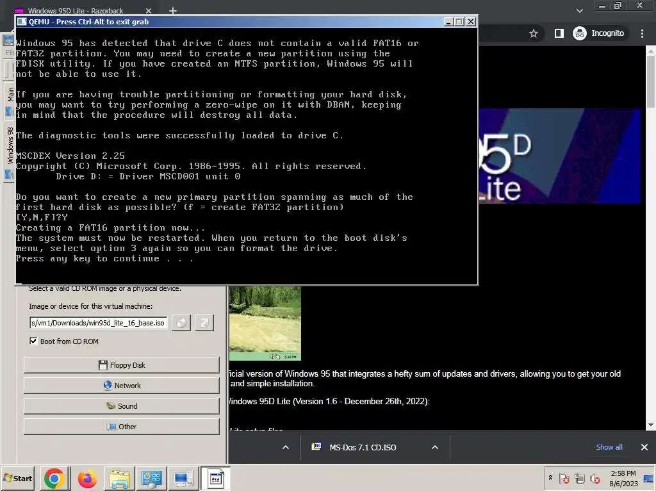The width and height of the screenshot is (656, 492).
Task: Click the ISO file icon in downloads bar
Action: pos(316,447)
